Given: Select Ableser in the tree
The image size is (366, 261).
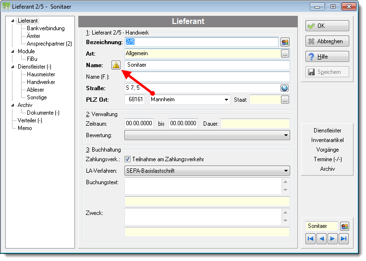Looking at the screenshot, I should [x=35, y=90].
